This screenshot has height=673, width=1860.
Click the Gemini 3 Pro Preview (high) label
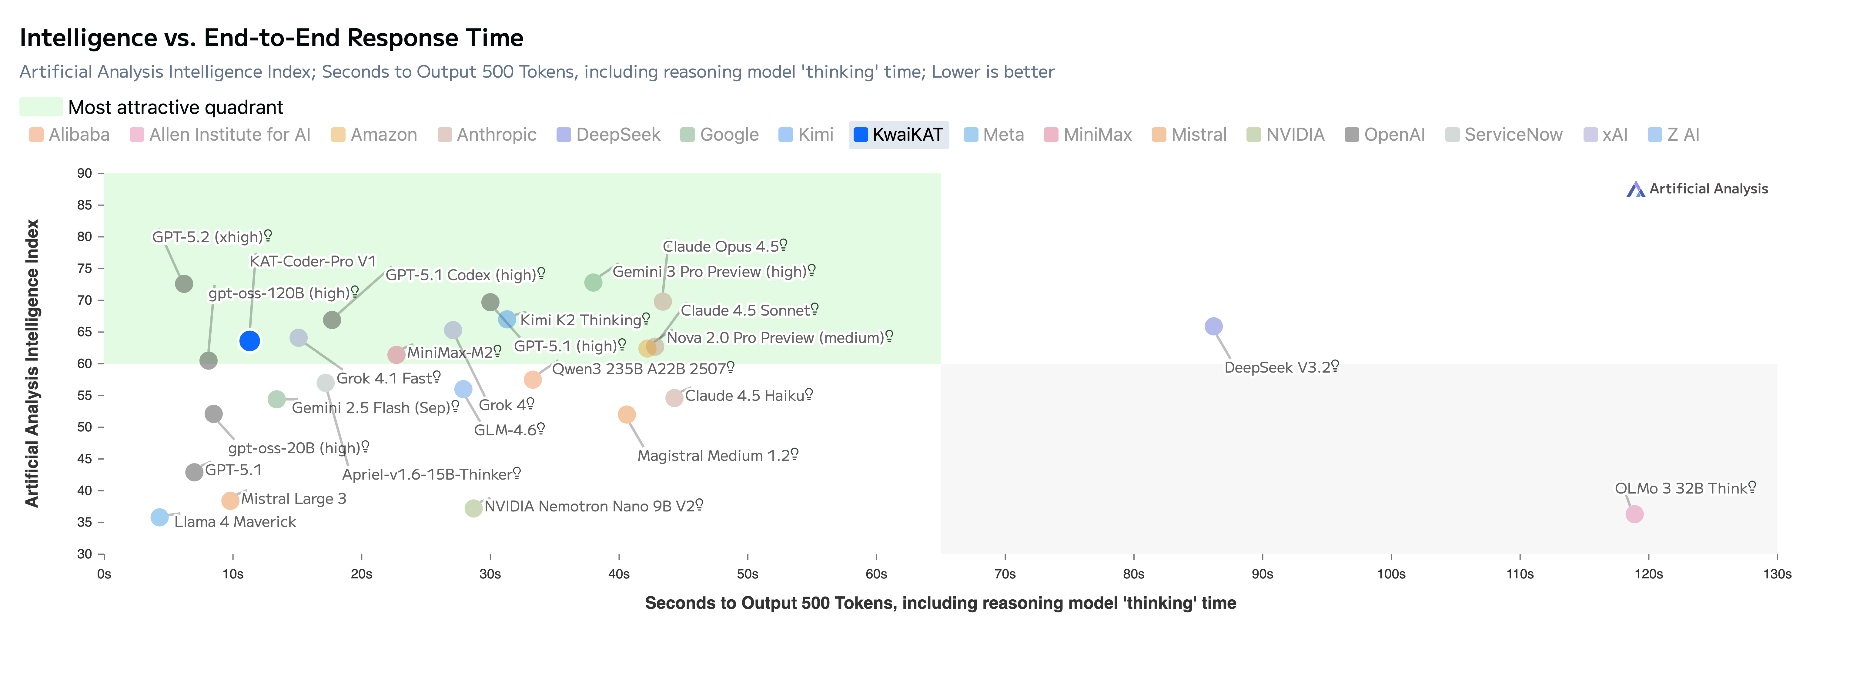pyautogui.click(x=713, y=272)
